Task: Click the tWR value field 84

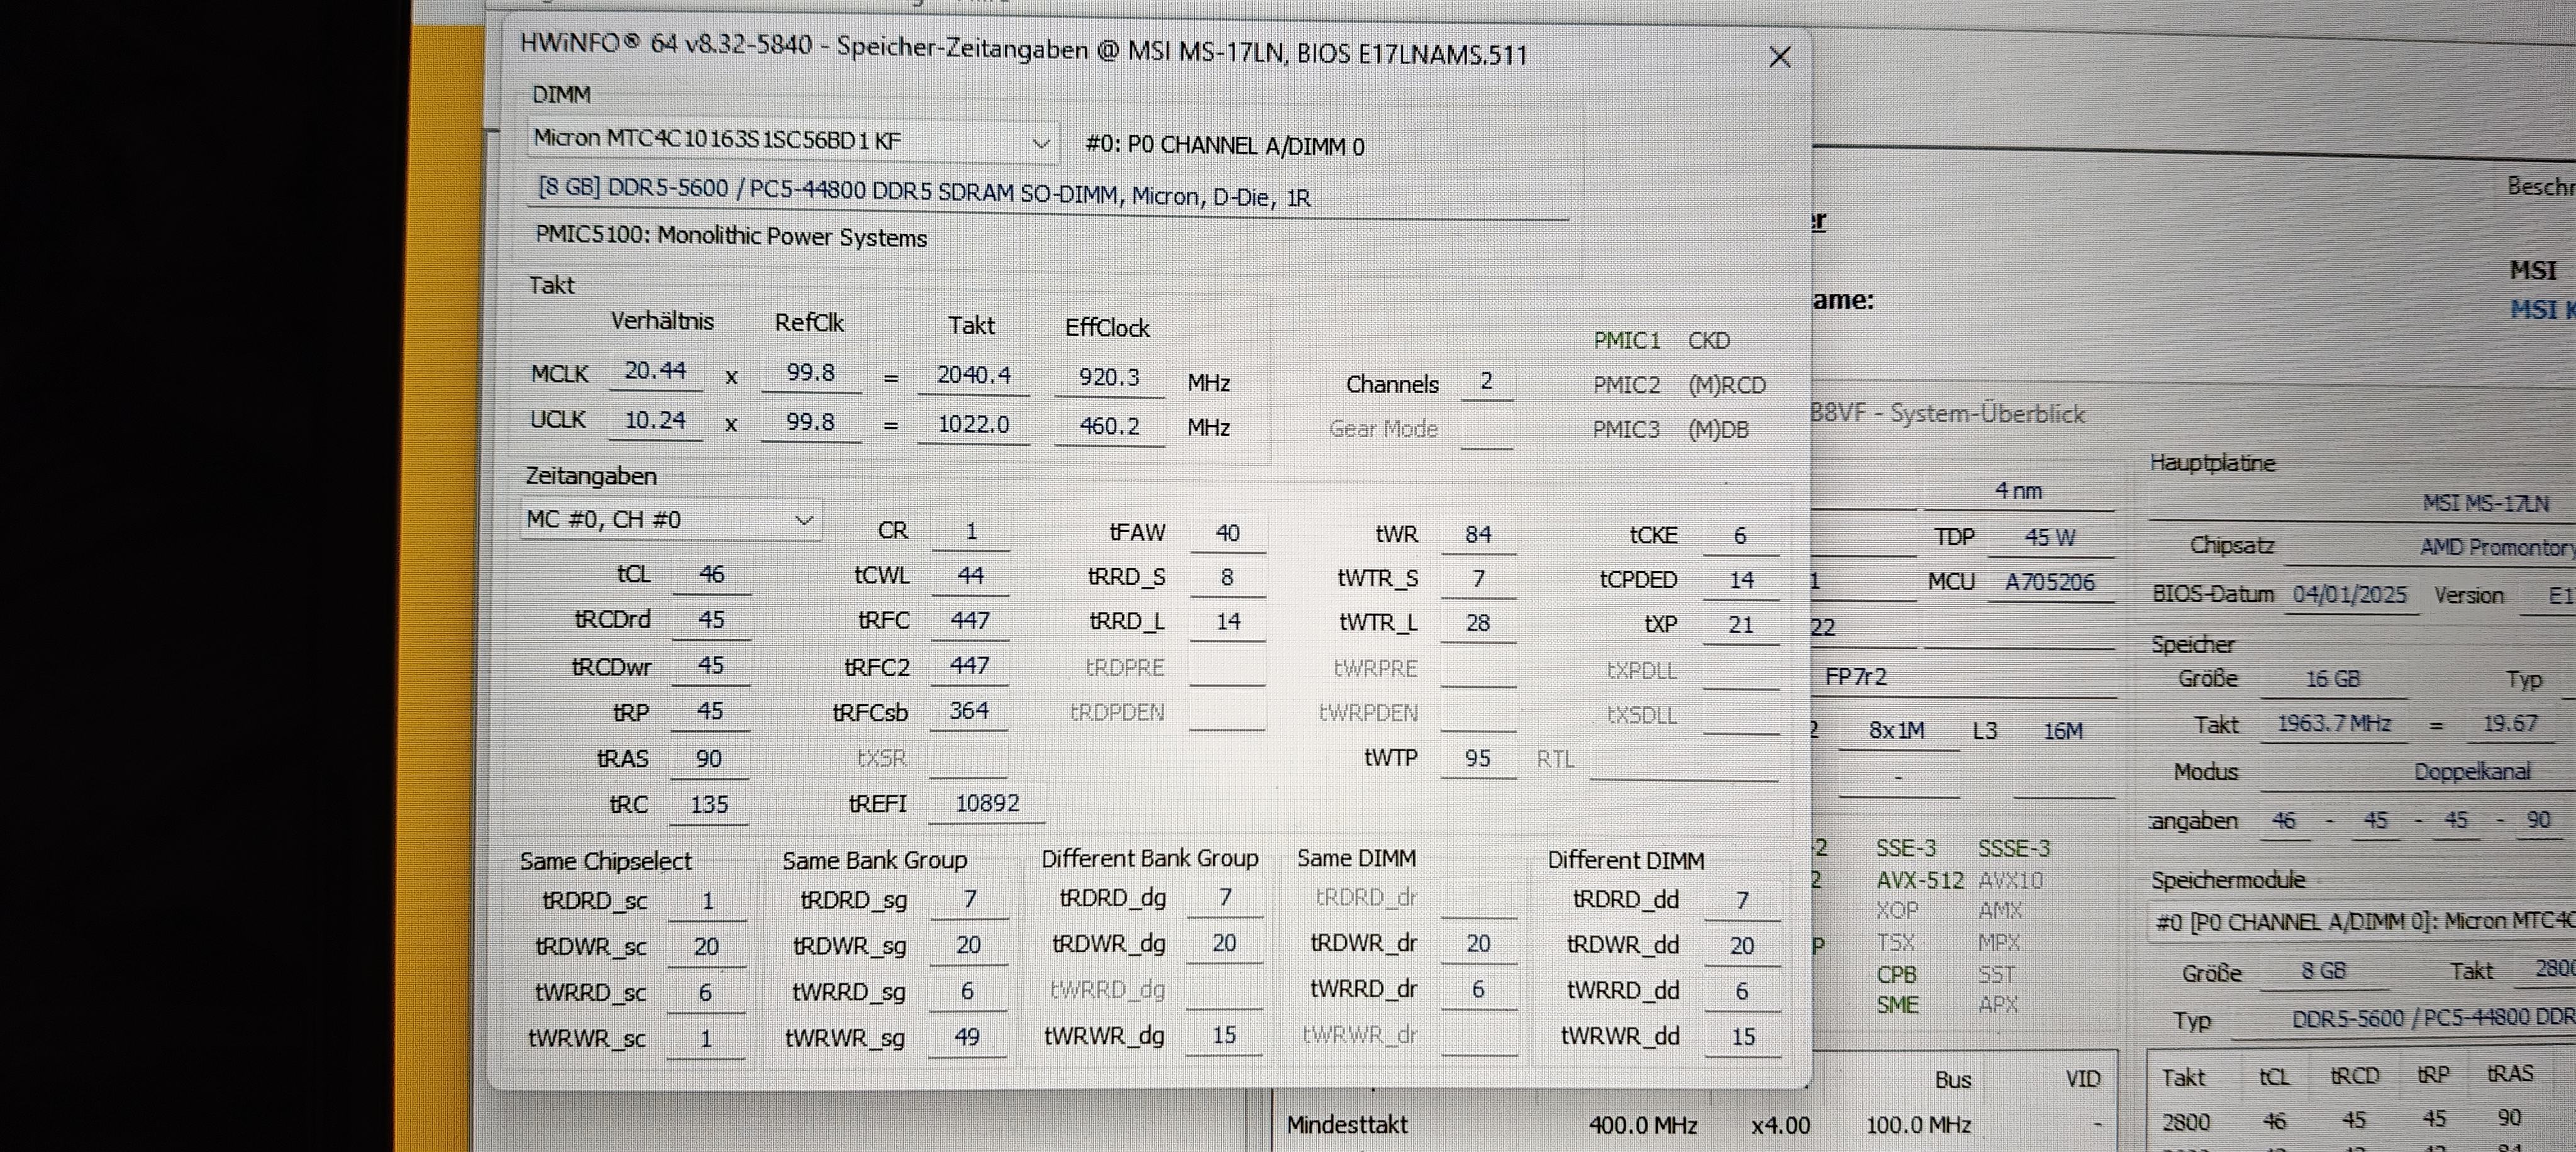Action: tap(1478, 535)
